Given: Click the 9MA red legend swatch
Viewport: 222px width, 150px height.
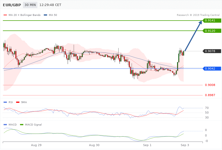Looking at the screenshot, I should 18,102.
